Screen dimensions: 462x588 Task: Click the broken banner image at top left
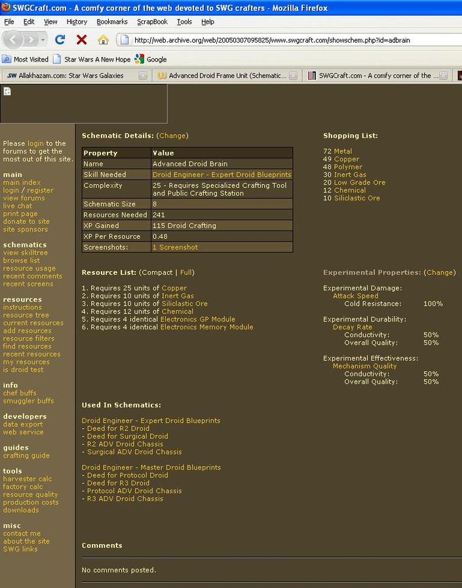pyautogui.click(x=7, y=92)
